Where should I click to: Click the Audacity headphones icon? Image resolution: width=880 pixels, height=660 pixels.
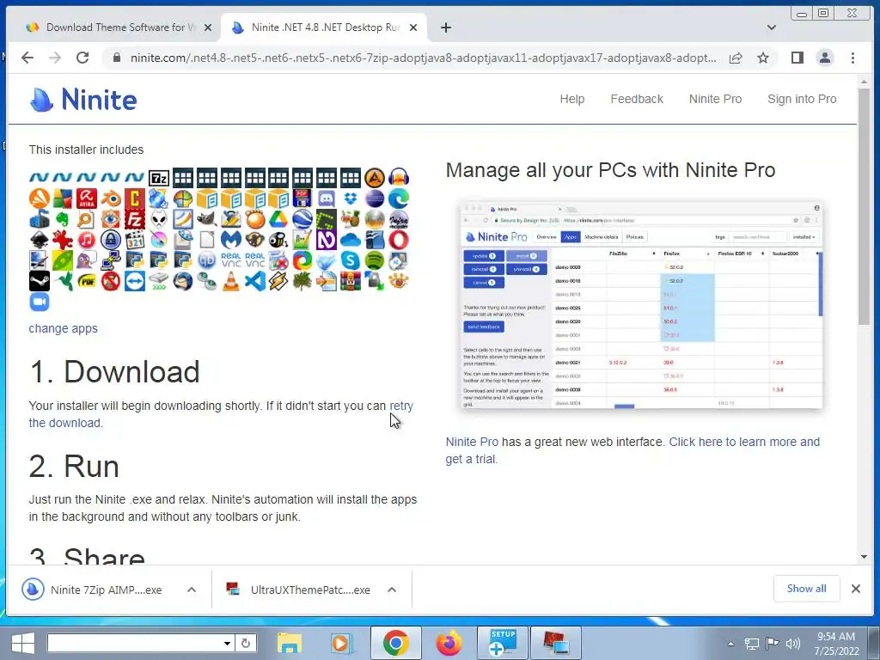(x=399, y=178)
